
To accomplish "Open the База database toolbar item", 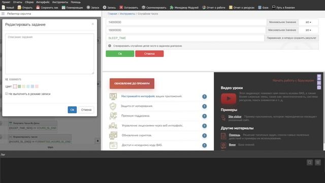I will [x=263, y=8].
